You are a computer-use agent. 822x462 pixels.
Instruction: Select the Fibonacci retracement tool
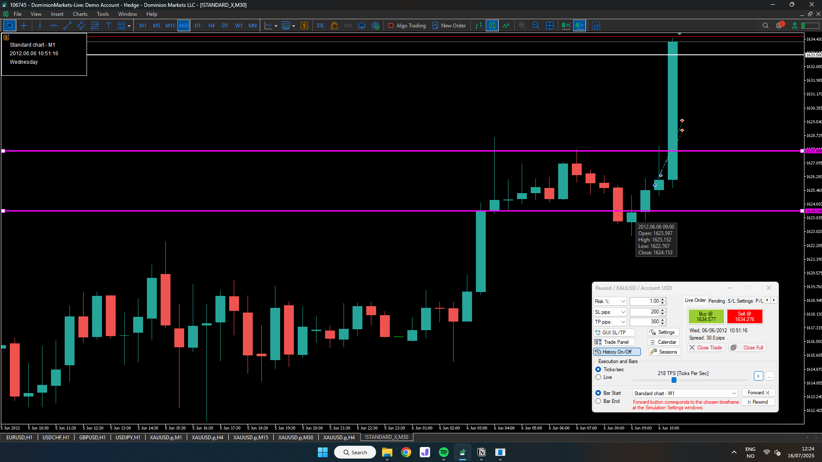[x=95, y=26]
